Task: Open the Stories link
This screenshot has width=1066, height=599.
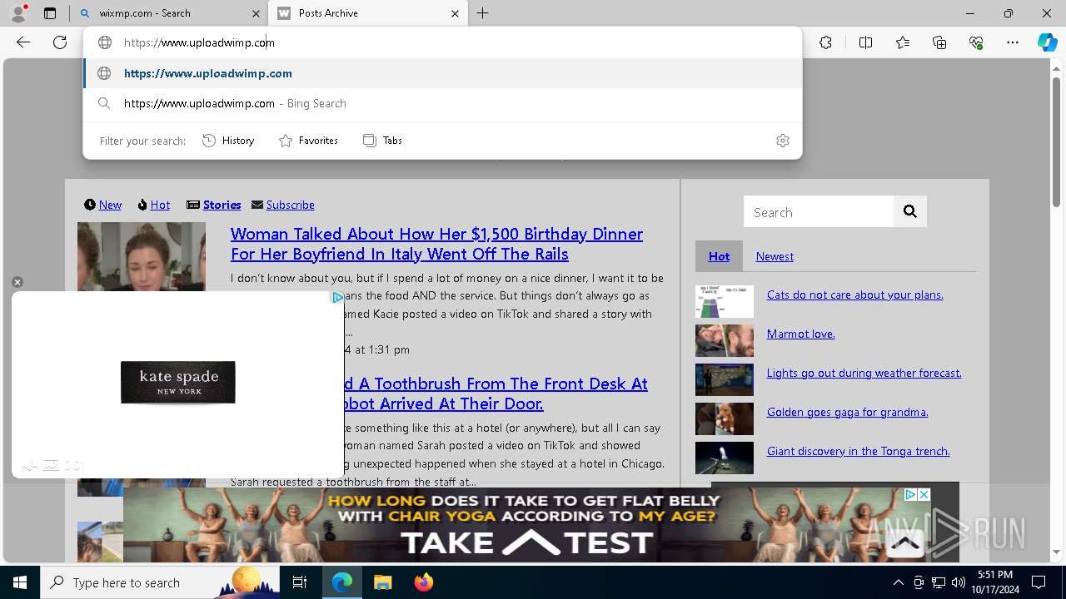Action: click(222, 205)
